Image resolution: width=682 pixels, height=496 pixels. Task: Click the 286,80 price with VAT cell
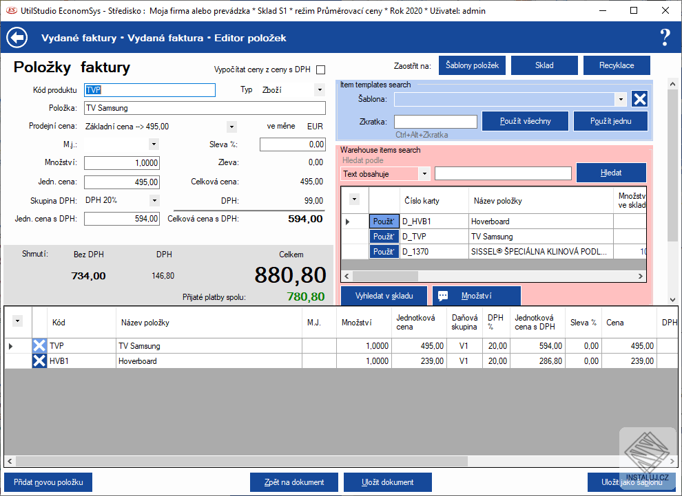tap(537, 361)
